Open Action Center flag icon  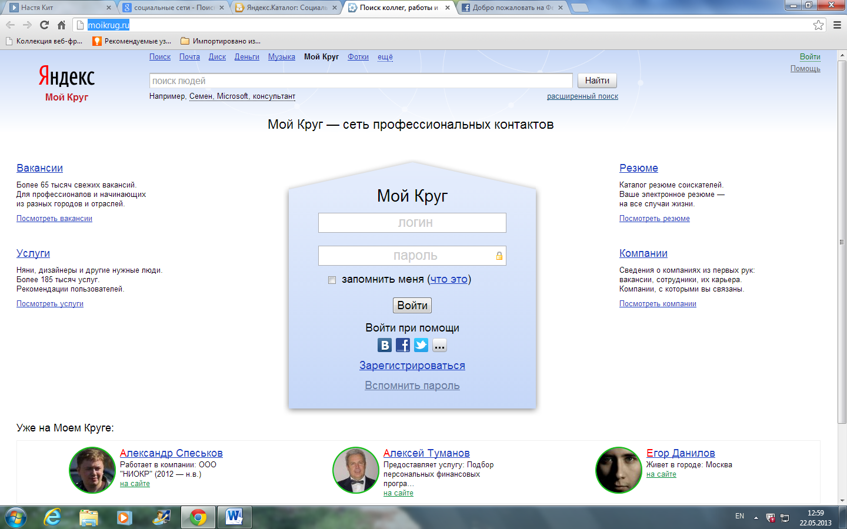tap(771, 518)
